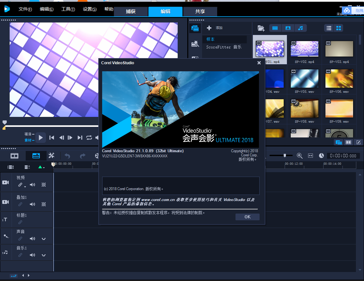Click the OK button in About dialog

247,217
